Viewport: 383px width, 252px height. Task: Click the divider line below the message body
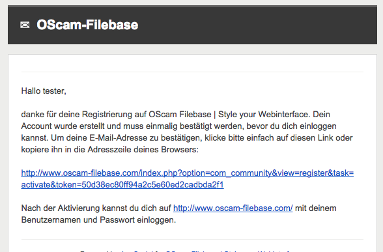coord(192,240)
